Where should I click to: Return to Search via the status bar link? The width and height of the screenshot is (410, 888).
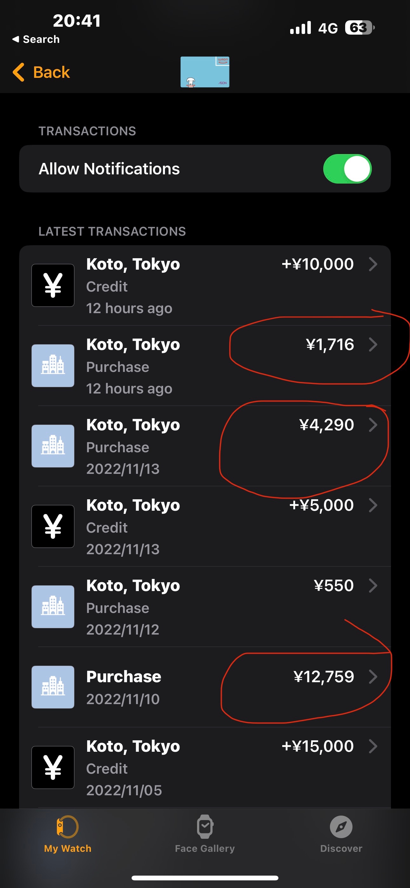tap(36, 39)
